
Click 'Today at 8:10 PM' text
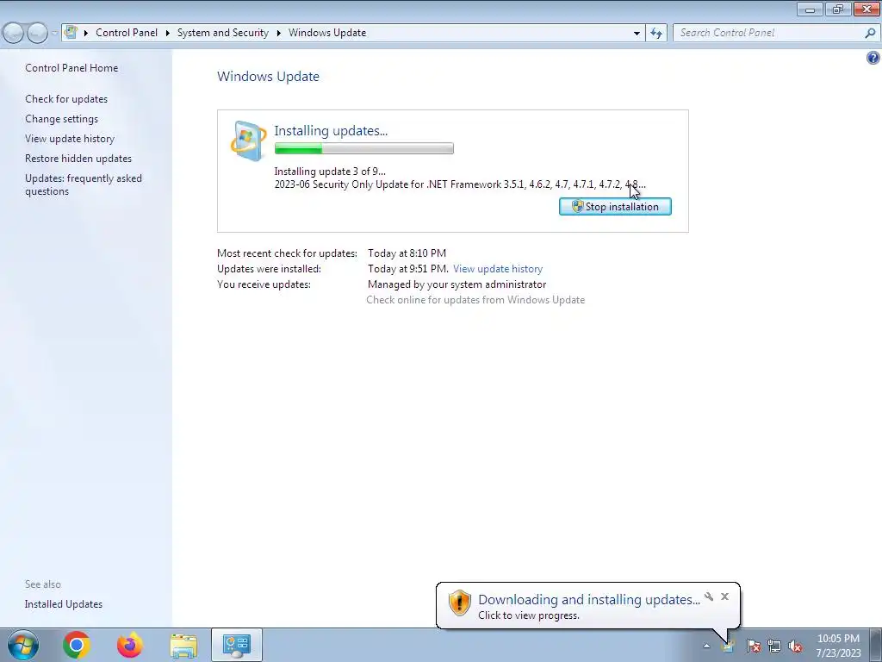click(x=407, y=253)
